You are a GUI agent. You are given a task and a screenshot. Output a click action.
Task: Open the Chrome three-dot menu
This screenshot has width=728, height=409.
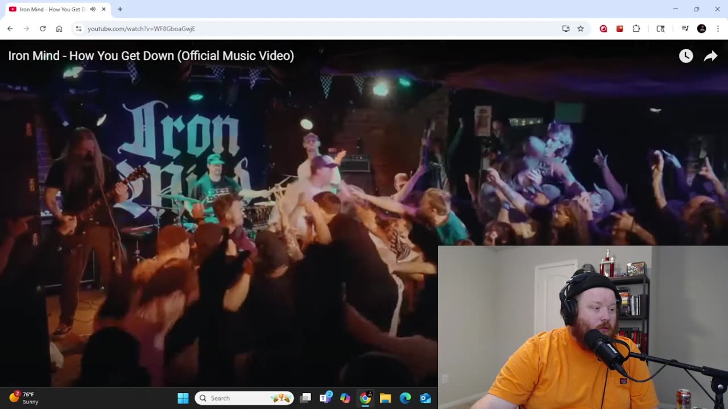pos(718,28)
